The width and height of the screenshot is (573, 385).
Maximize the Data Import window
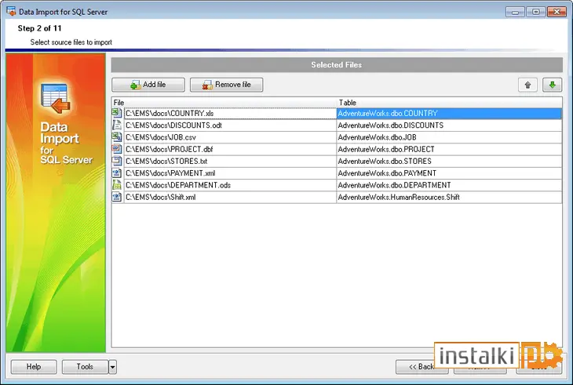click(x=536, y=12)
